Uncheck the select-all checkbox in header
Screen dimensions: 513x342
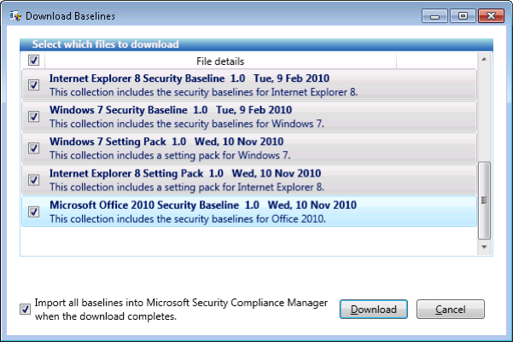click(x=33, y=61)
